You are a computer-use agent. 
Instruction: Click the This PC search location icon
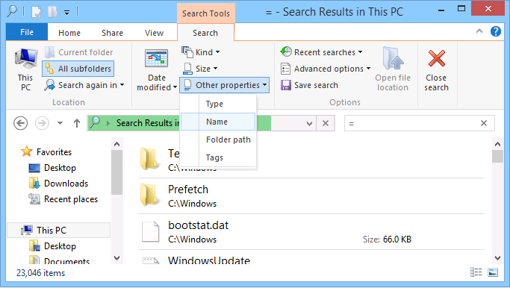[25, 58]
